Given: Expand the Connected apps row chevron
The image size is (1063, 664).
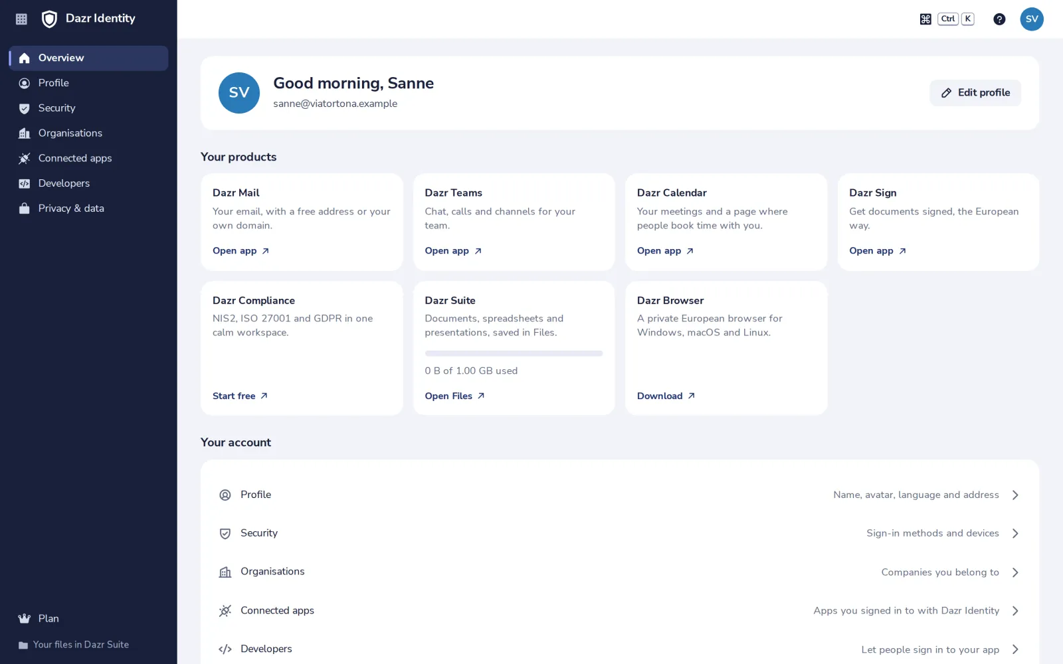Looking at the screenshot, I should [1015, 611].
